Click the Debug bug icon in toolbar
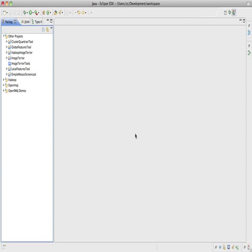 pyautogui.click(x=25, y=13)
